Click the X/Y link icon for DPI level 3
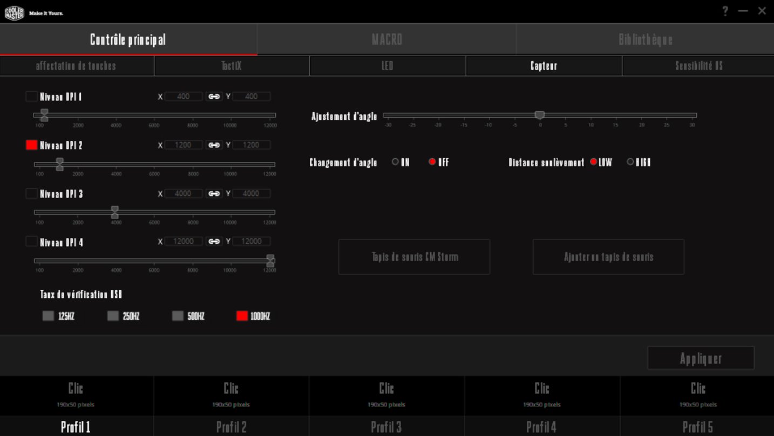Screen dimensions: 774x436 (214, 194)
